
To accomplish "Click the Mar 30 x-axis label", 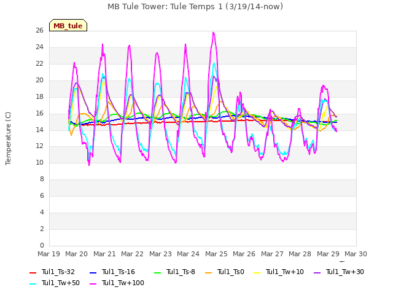I will click(356, 254).
